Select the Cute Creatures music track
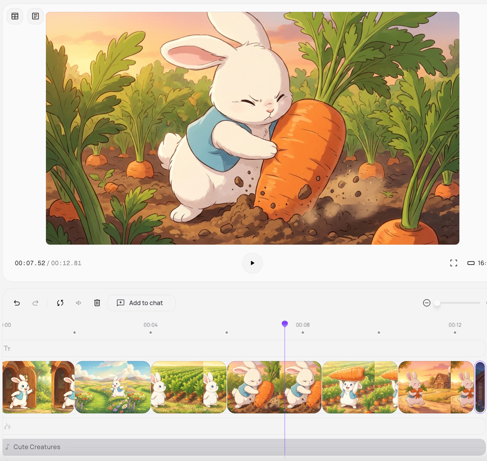487x461 pixels. pyautogui.click(x=225, y=447)
